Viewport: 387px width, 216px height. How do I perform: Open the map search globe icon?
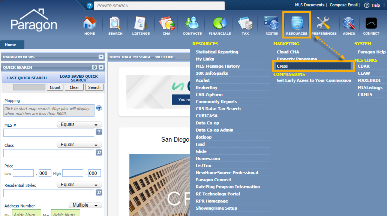(x=99, y=108)
